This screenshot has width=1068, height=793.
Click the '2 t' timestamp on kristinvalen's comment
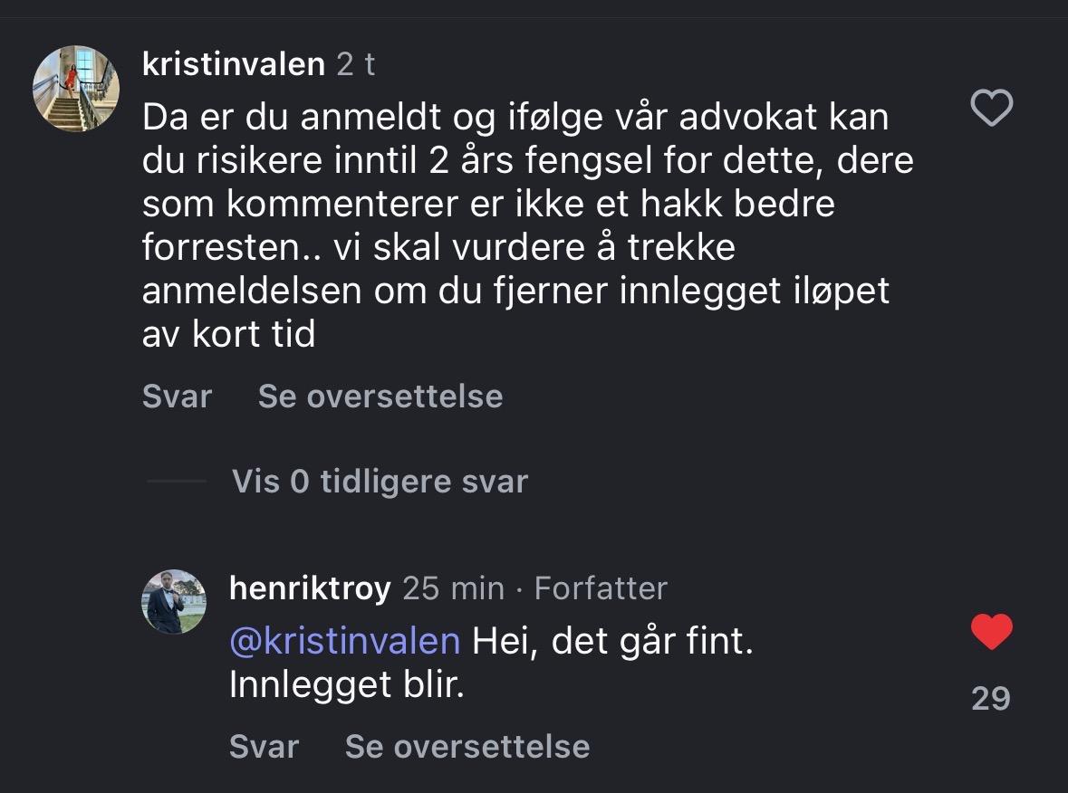click(356, 64)
